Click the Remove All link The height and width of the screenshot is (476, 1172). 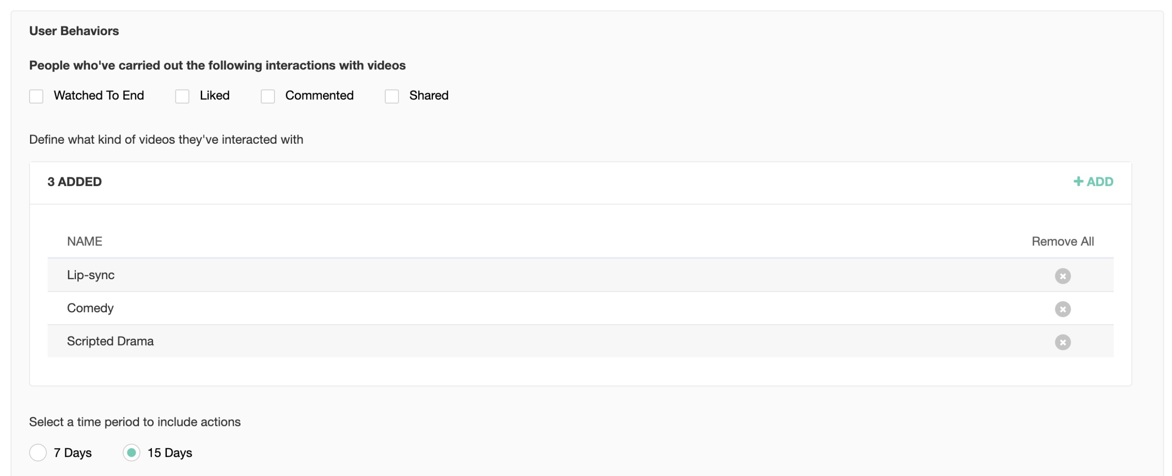coord(1062,241)
